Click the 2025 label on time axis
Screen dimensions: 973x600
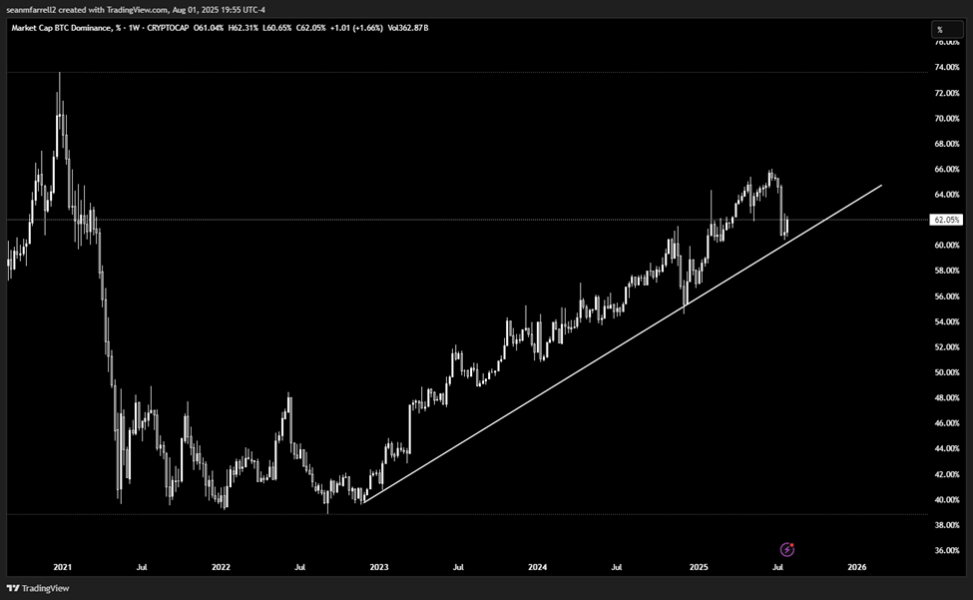(698, 567)
